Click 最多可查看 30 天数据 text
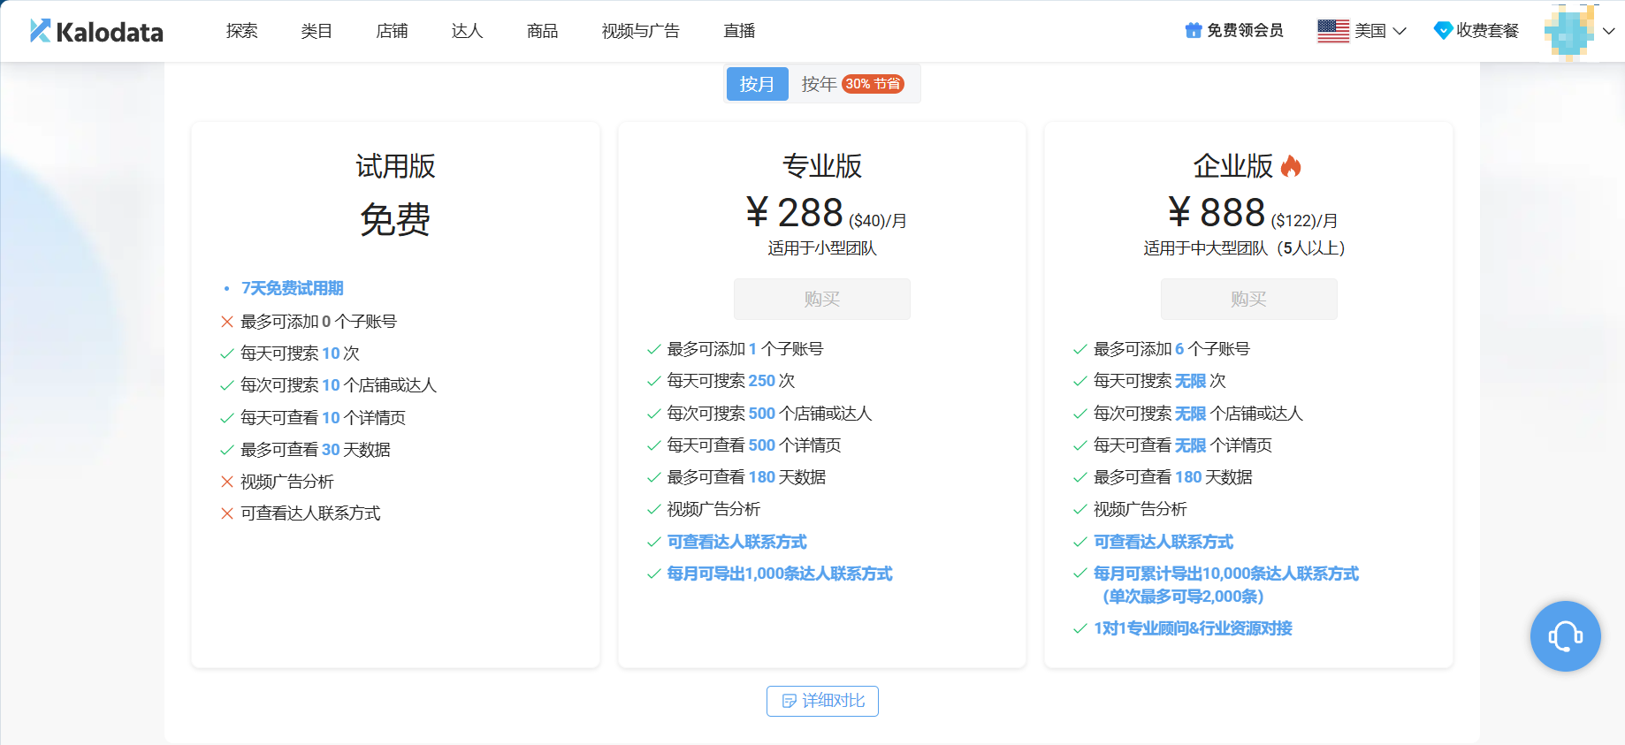 click(x=316, y=450)
